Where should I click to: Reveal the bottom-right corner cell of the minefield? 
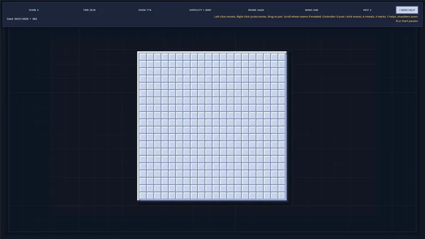tap(282, 196)
